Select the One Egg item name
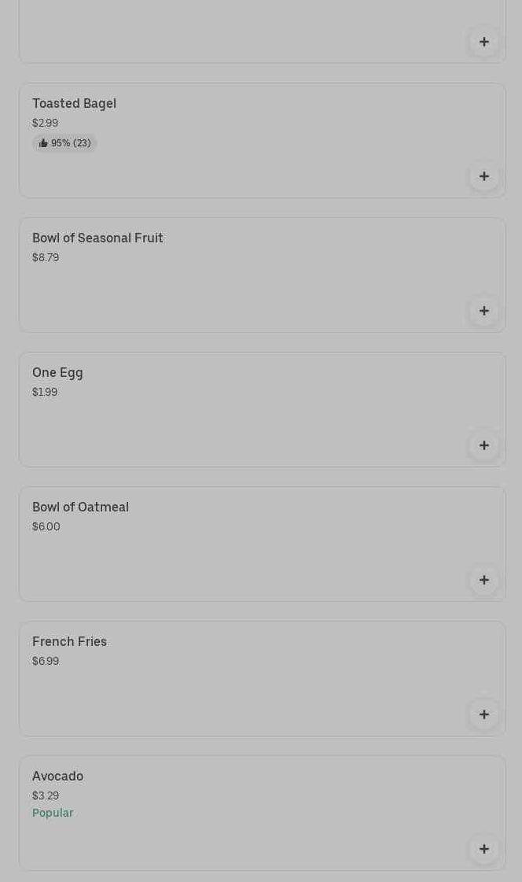Image resolution: width=522 pixels, height=882 pixels. coord(57,372)
